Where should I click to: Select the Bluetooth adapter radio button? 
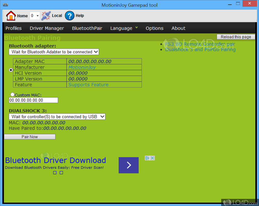click(11, 70)
